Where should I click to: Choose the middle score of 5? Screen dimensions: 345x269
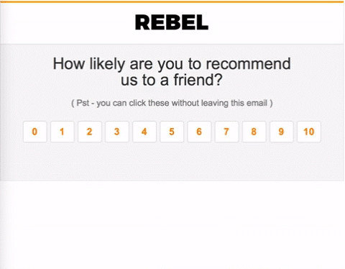[x=172, y=132]
